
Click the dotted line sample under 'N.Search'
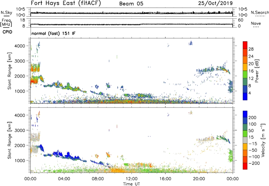260,16
